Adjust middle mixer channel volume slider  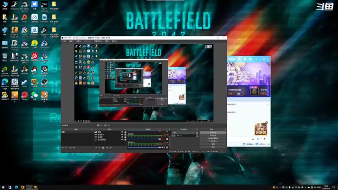point(144,139)
